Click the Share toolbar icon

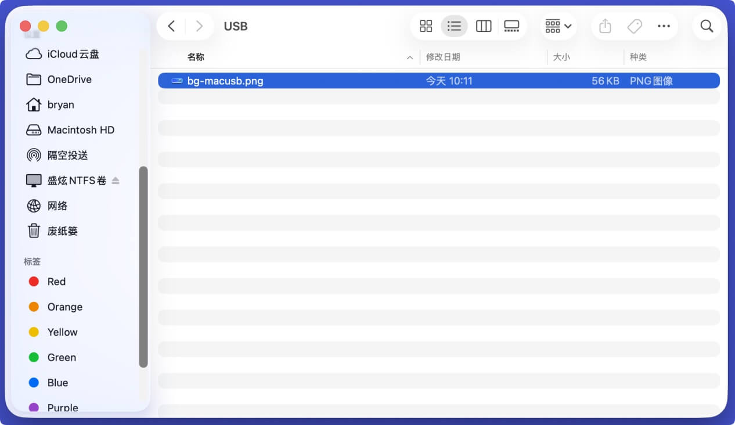coord(605,26)
